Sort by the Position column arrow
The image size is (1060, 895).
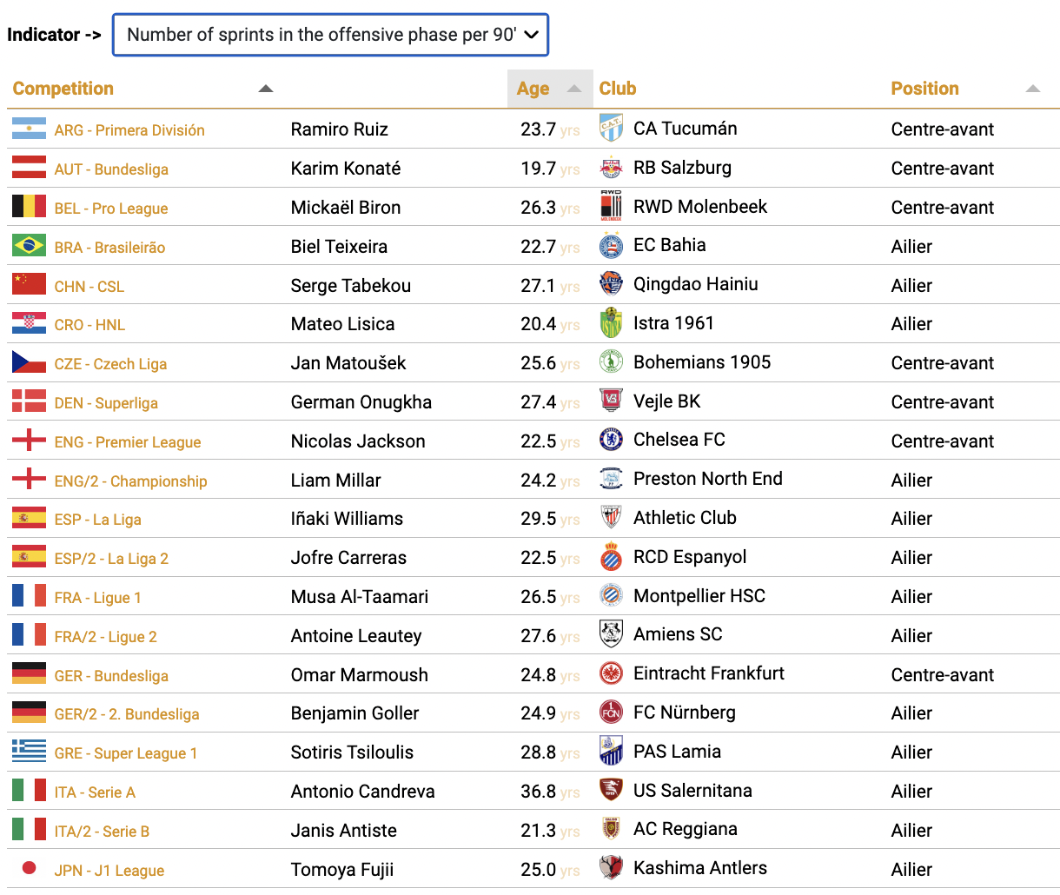(x=1032, y=89)
